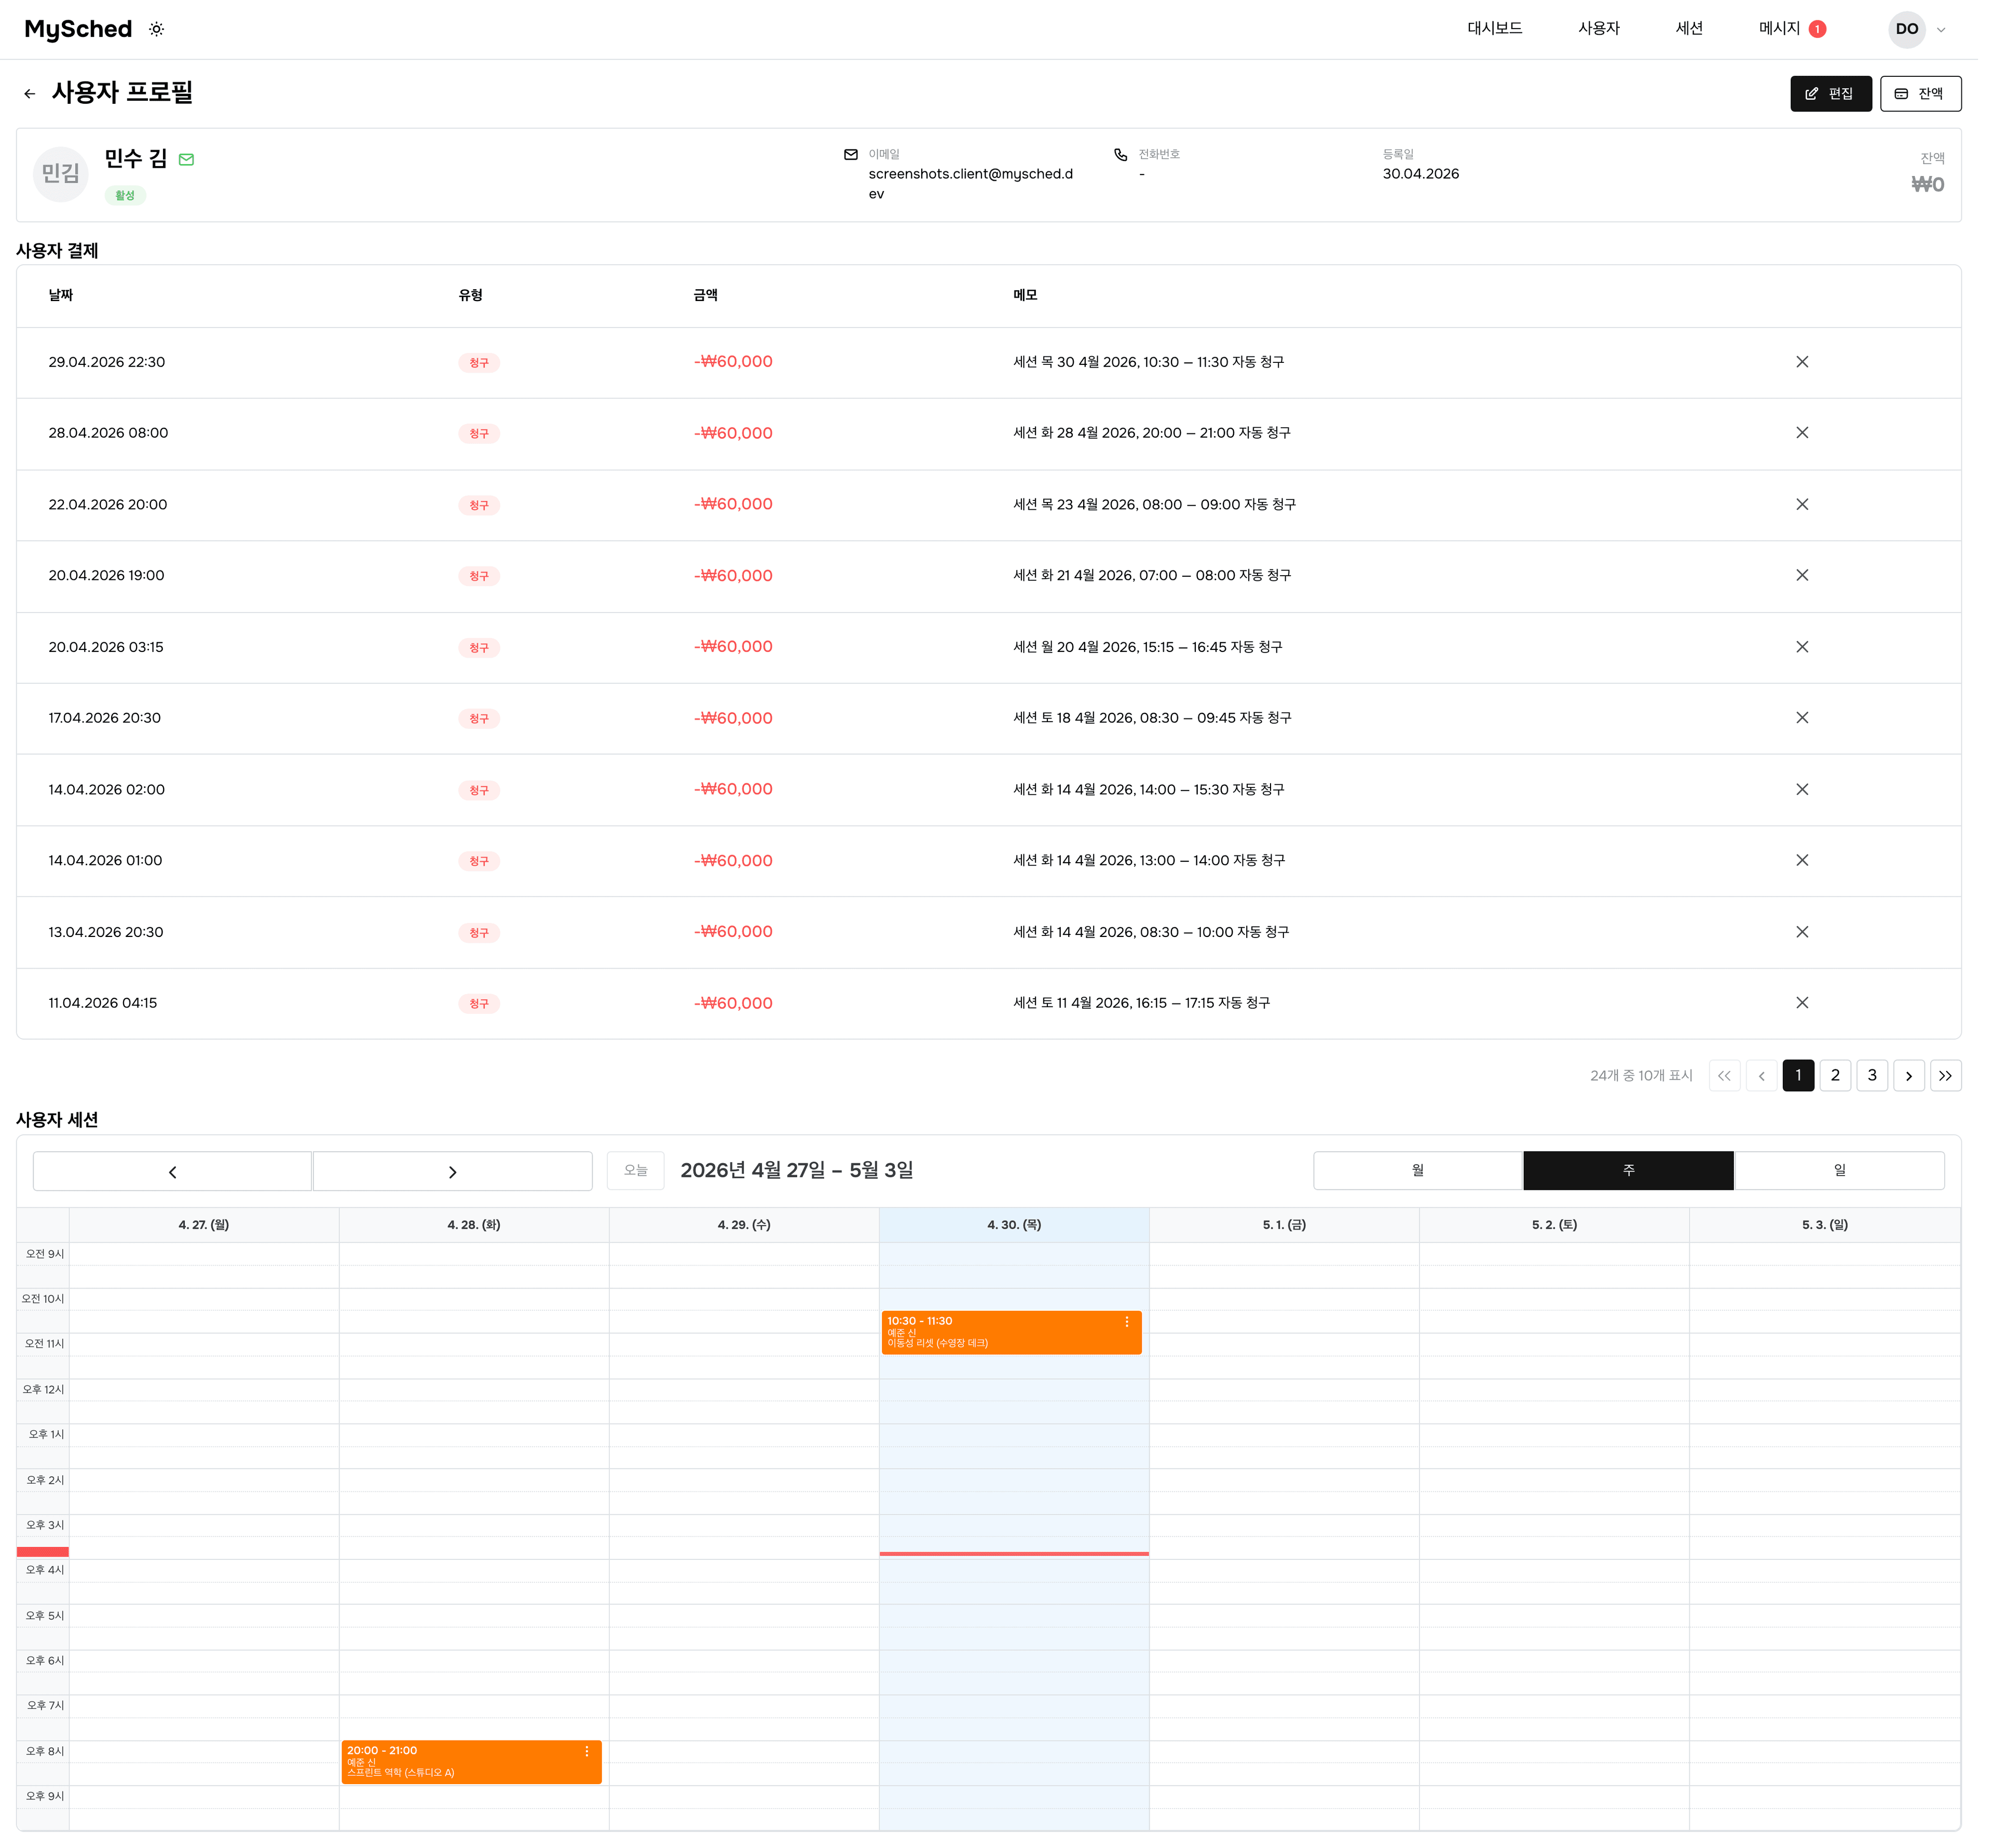Image resolution: width=1993 pixels, height=1848 pixels.
Task: Switch calendar to month view (월)
Action: click(1417, 1171)
